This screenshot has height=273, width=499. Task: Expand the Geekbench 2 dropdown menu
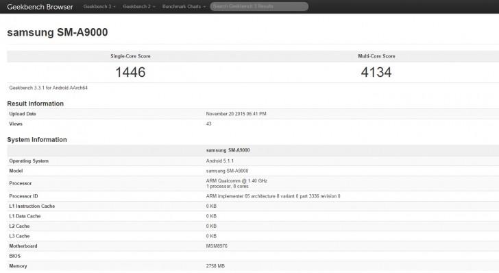click(138, 6)
